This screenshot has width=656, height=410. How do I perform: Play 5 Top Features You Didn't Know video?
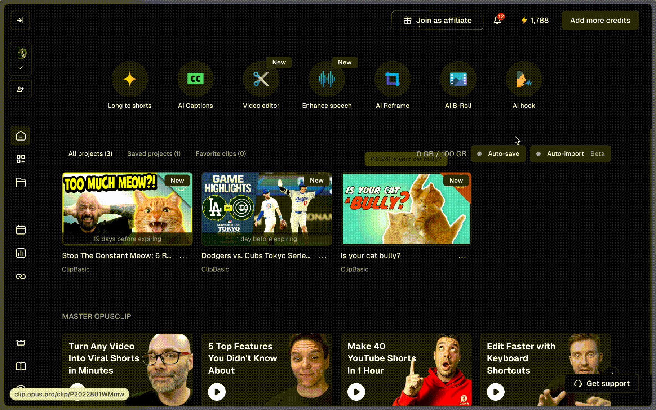click(x=217, y=392)
